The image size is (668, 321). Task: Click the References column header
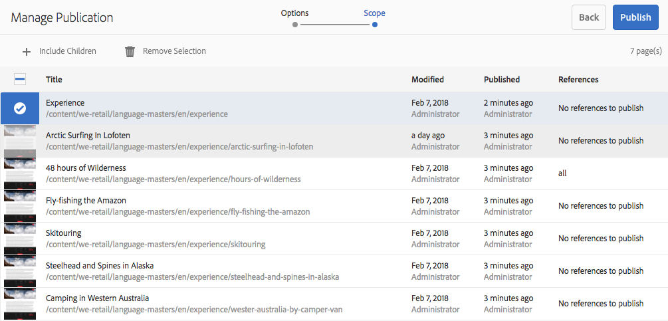coord(578,80)
